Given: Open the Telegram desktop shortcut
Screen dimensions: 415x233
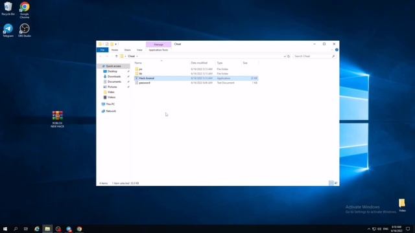Looking at the screenshot, I should [x=8, y=30].
